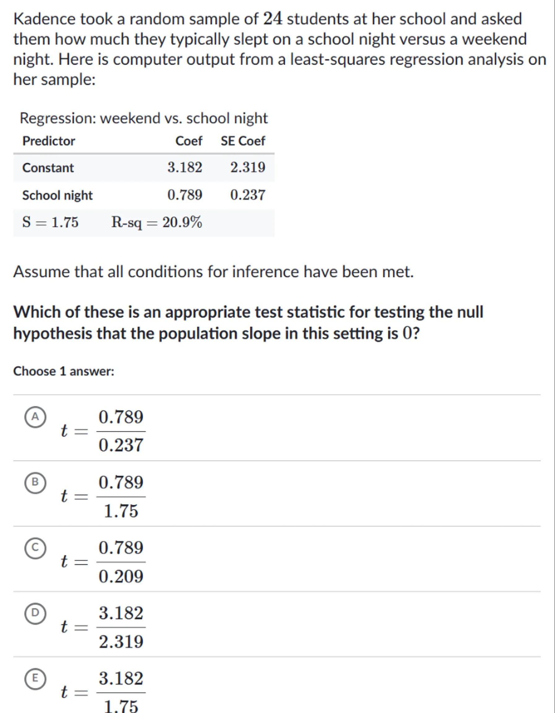
Task: Click the fraction 0.789 over 0.237
Action: pyautogui.click(x=121, y=431)
